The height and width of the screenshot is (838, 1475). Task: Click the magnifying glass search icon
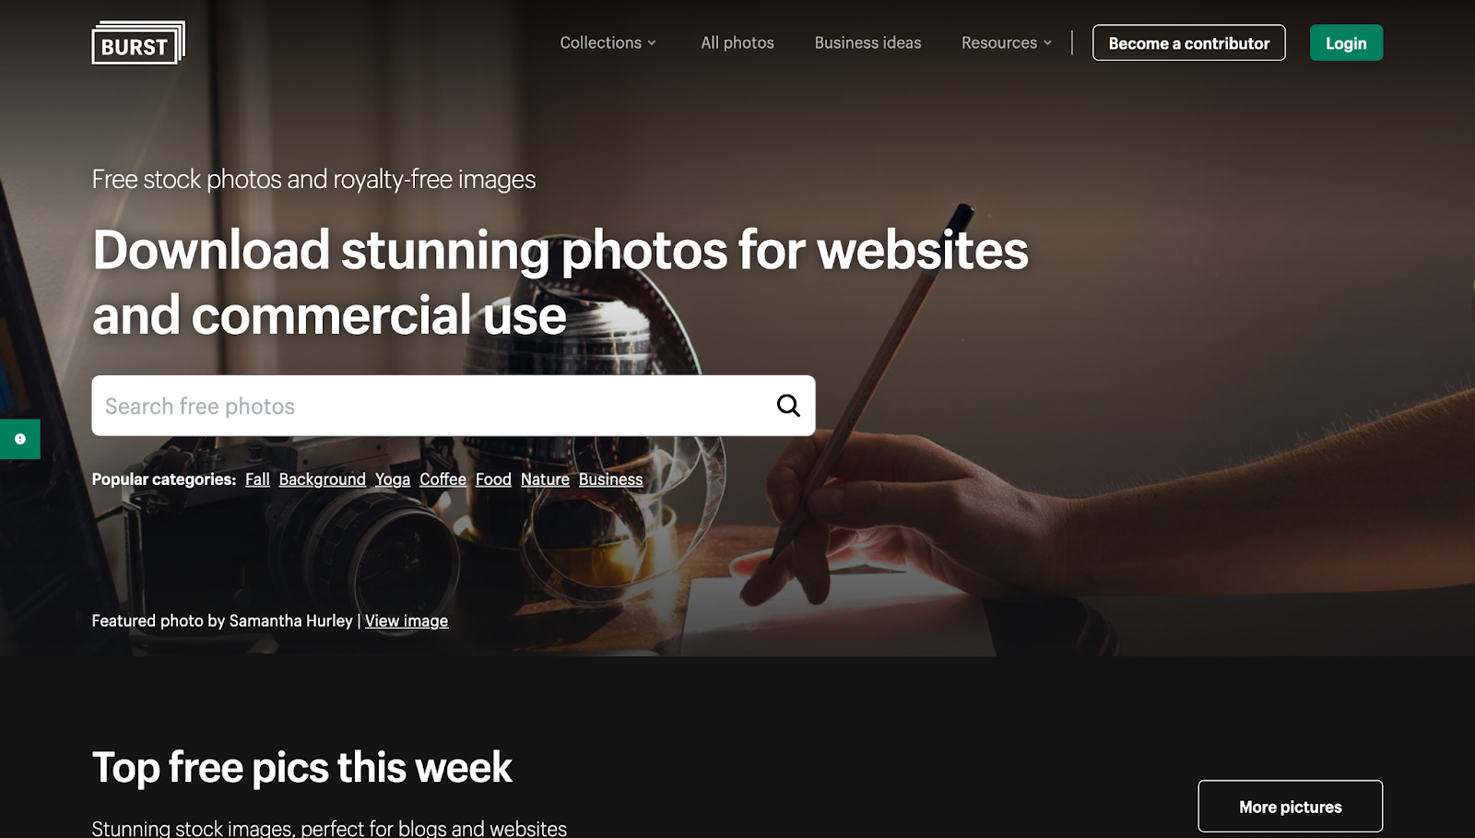[788, 406]
